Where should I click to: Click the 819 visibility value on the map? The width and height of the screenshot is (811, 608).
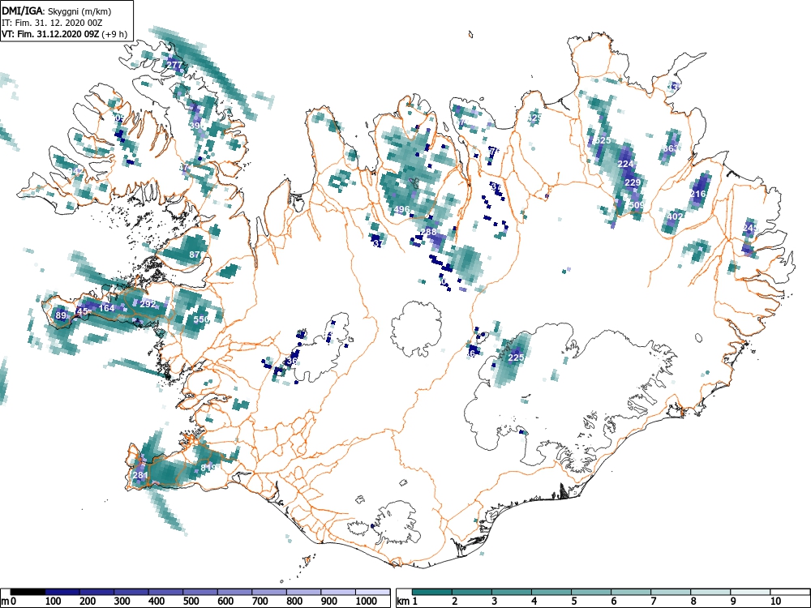[x=208, y=468]
